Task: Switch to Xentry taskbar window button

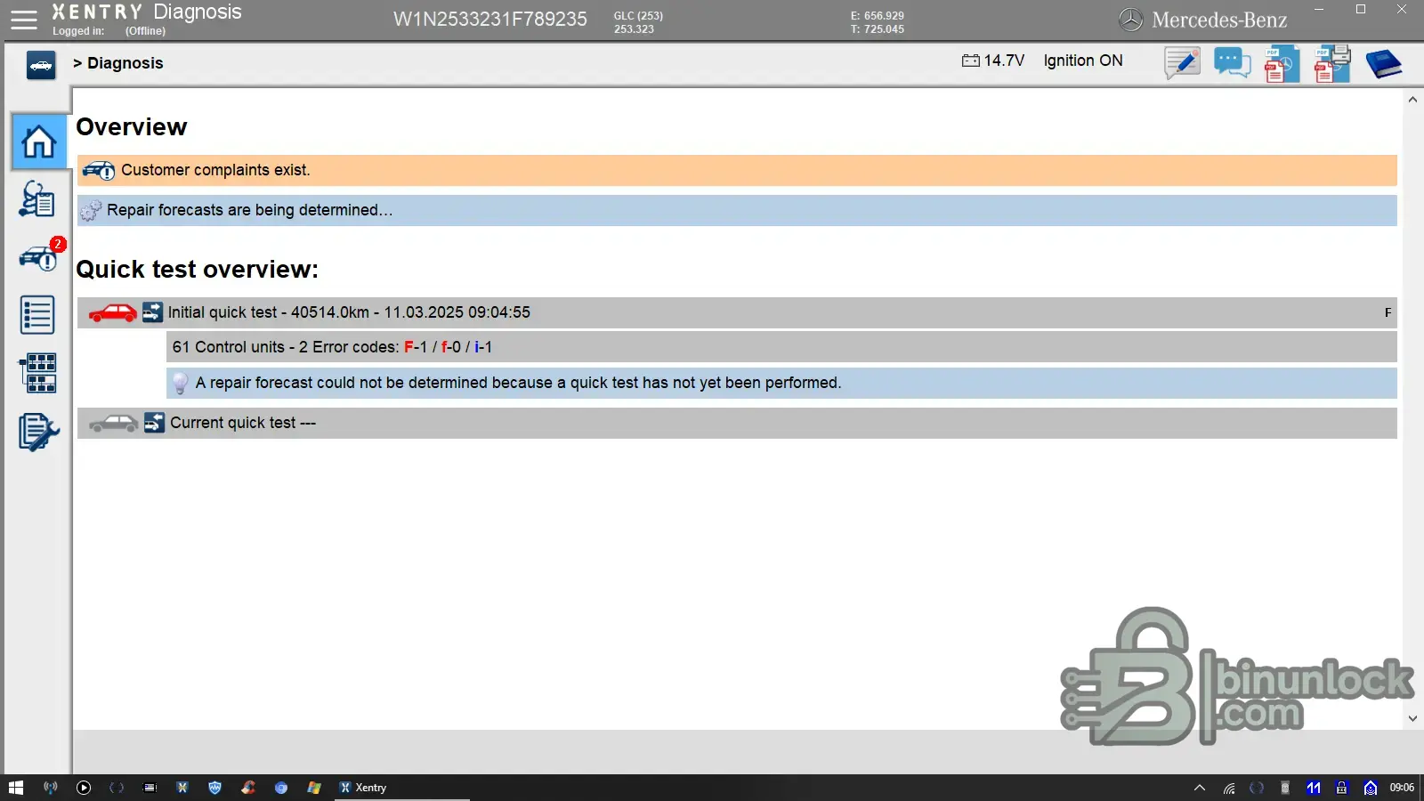Action: click(401, 788)
